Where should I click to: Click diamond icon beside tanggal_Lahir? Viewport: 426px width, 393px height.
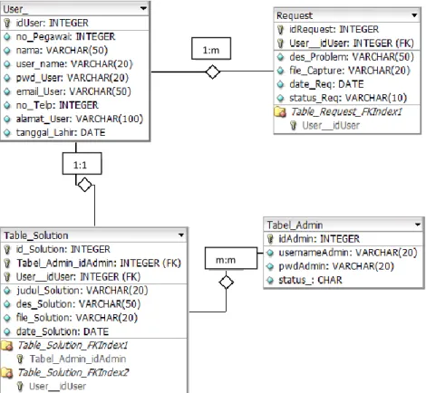tap(7, 133)
